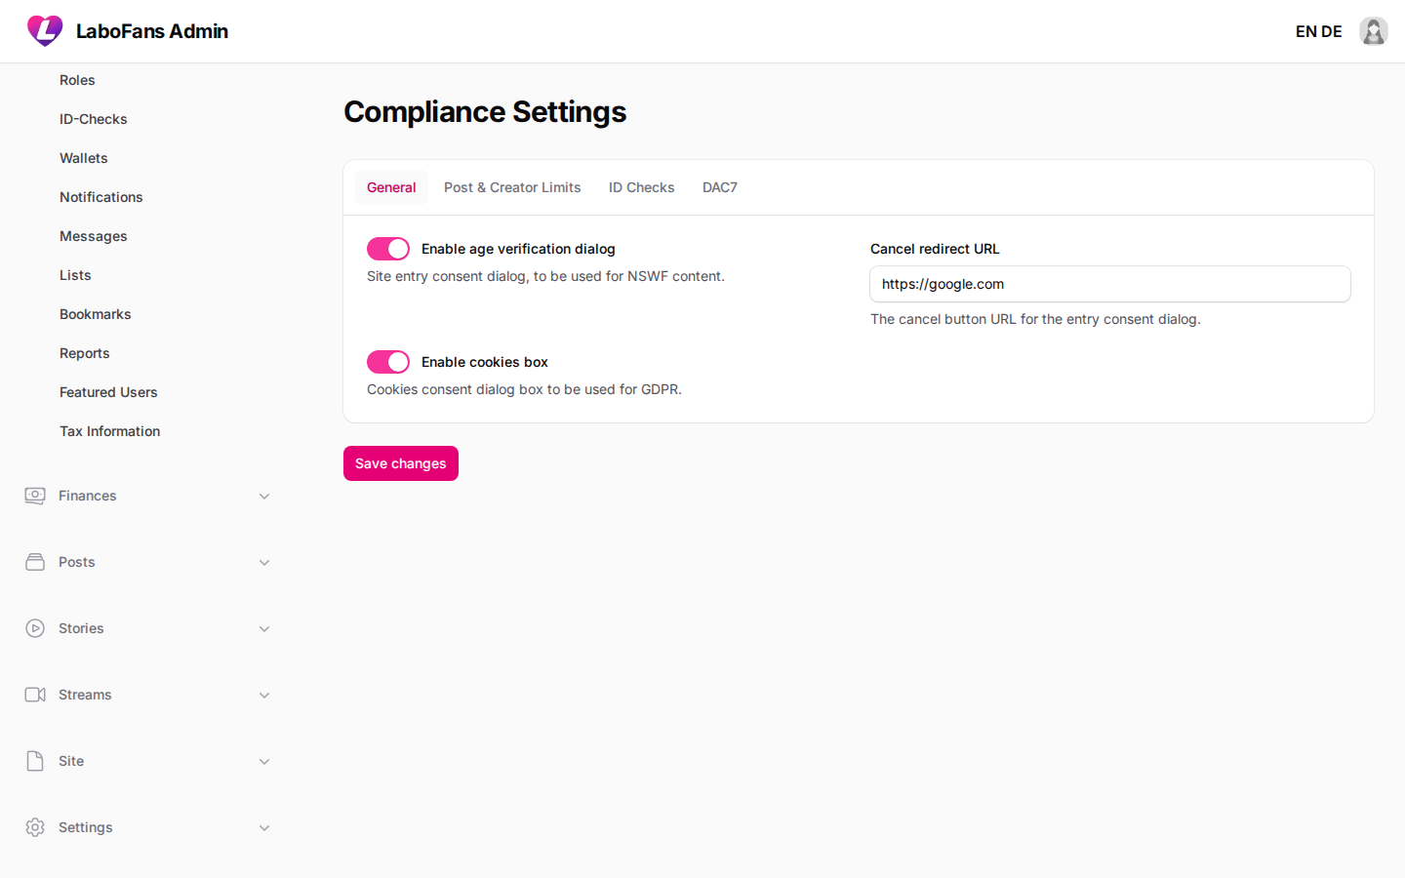Expand the Site chevron
The width and height of the screenshot is (1405, 878).
pyautogui.click(x=264, y=762)
